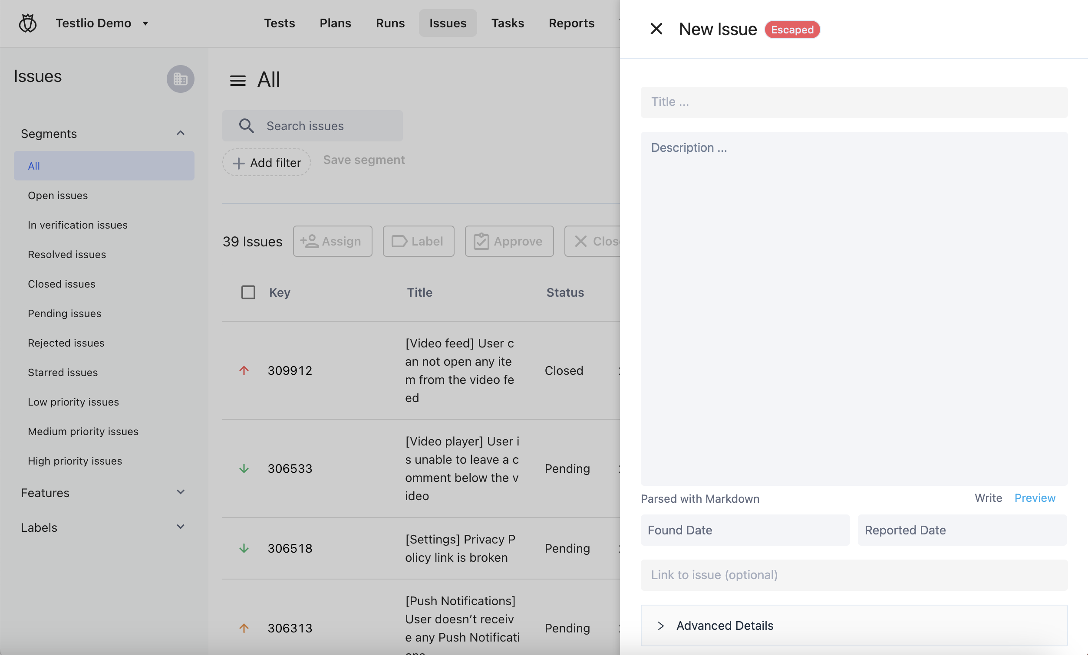The width and height of the screenshot is (1088, 655).
Task: Click the red high priority arrow on issue 309912
Action: pyautogui.click(x=244, y=371)
